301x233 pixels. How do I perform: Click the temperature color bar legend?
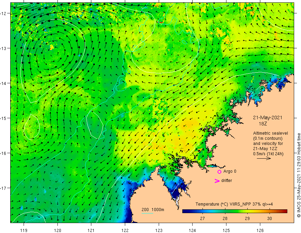click(x=235, y=211)
